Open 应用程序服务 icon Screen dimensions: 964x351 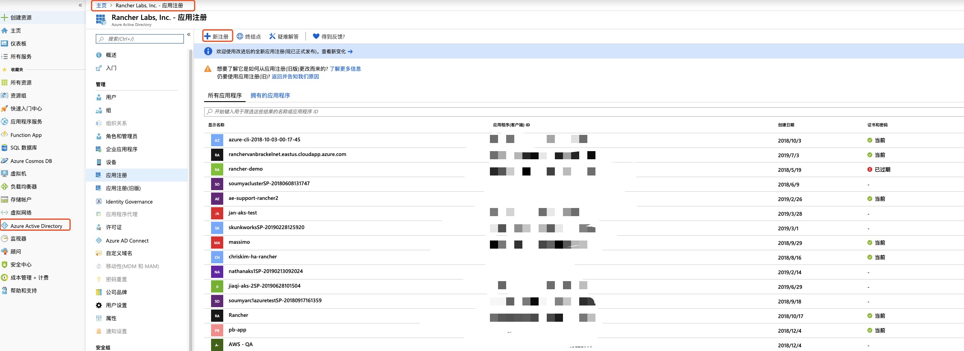pyautogui.click(x=4, y=121)
